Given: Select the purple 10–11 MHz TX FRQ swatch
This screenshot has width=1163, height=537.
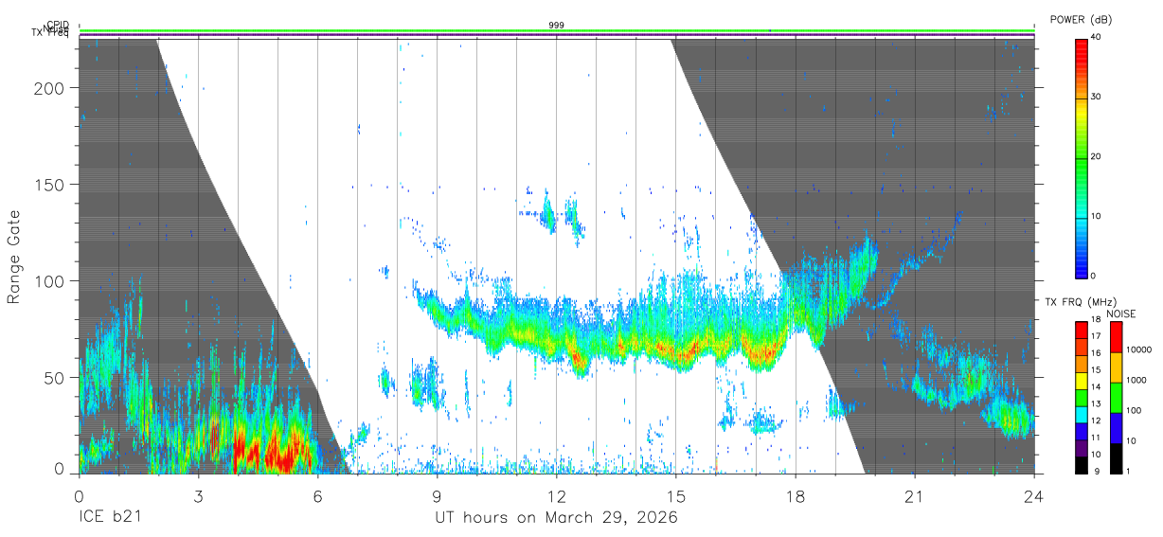Looking at the screenshot, I should pos(1082,449).
